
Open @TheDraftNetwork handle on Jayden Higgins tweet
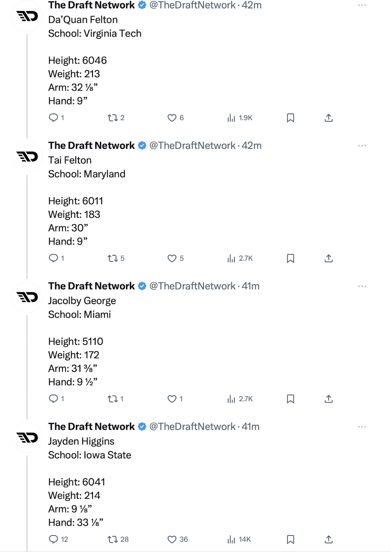[x=192, y=426]
